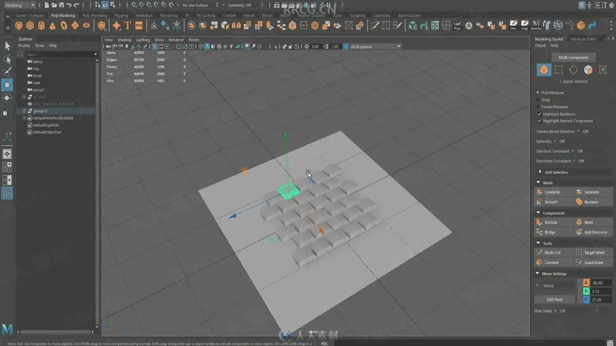Click New Scene icon in status line
Viewport: 616px width, 346px height.
point(47,5)
